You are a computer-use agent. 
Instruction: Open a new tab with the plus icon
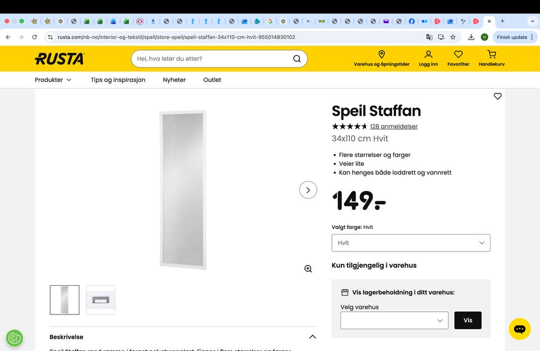tap(502, 21)
